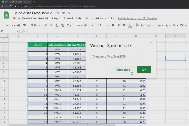Screen dimensions: 189x126
Task: Open vertical align dropdown
Action: coord(168,25)
